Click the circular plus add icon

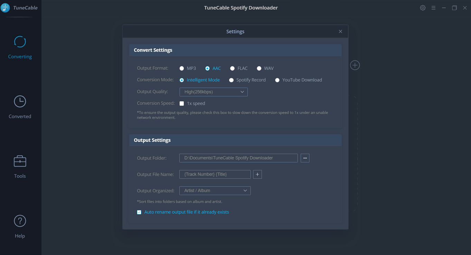(355, 65)
